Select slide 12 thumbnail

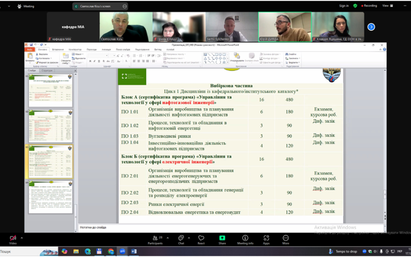point(50,126)
